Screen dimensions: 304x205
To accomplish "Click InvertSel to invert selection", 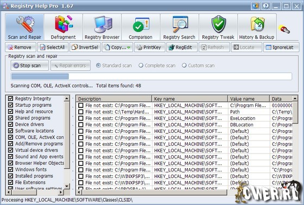I will [85, 47].
